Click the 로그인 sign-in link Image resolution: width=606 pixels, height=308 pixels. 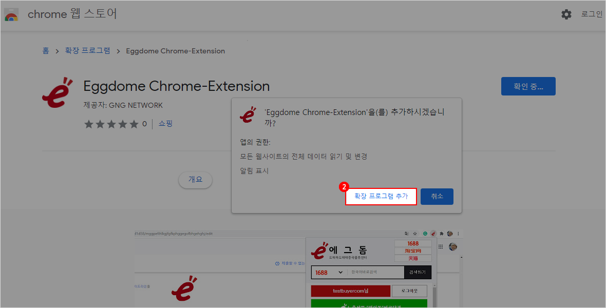click(x=592, y=14)
